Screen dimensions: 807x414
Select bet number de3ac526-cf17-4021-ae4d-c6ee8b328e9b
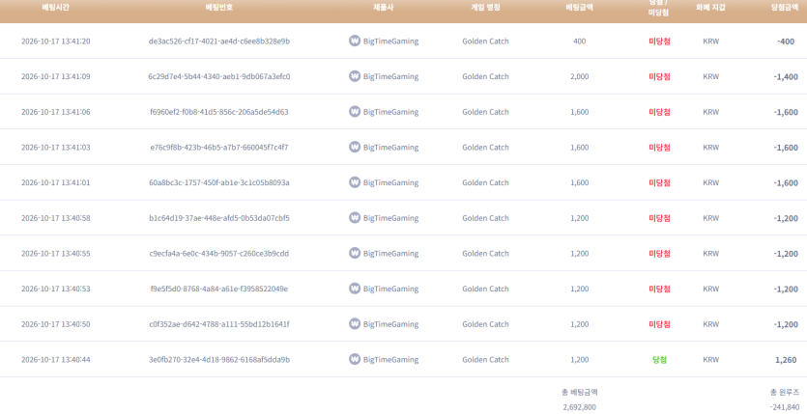point(219,41)
